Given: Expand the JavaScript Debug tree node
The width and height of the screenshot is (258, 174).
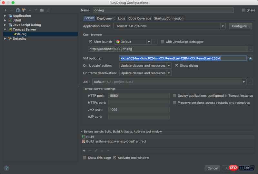Looking at the screenshot, I should tap(5, 25).
